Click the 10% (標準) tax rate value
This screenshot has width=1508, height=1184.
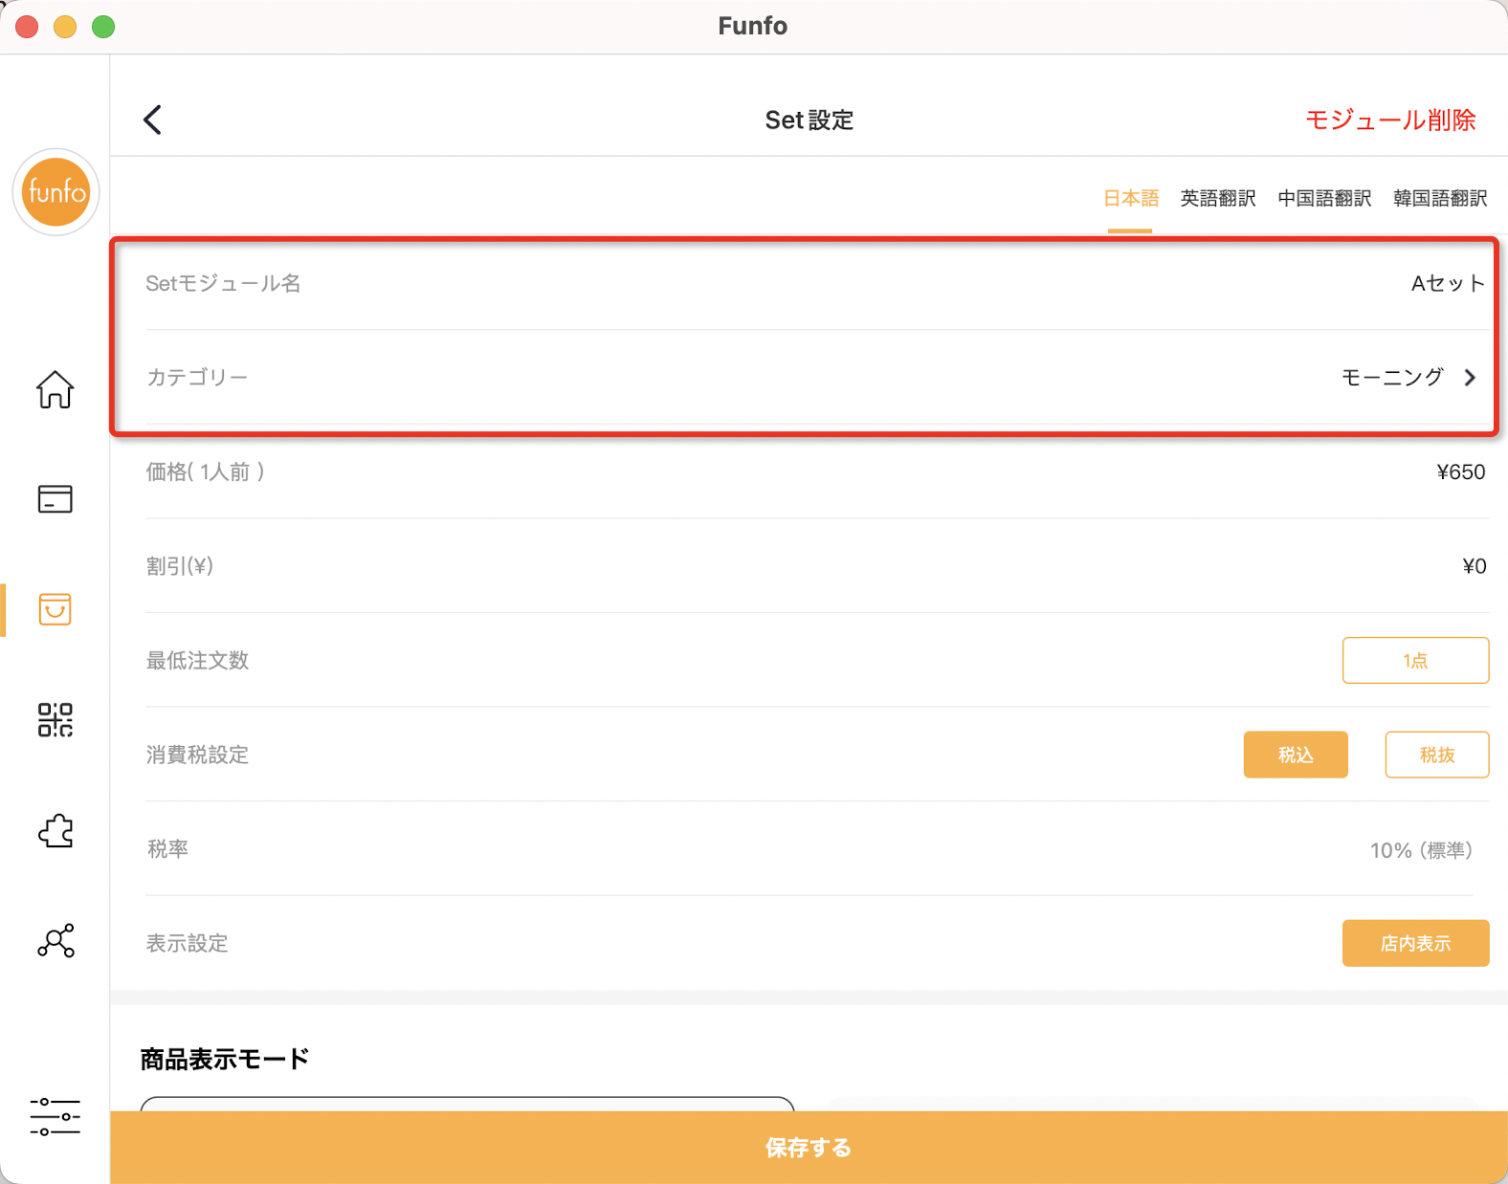point(1421,849)
